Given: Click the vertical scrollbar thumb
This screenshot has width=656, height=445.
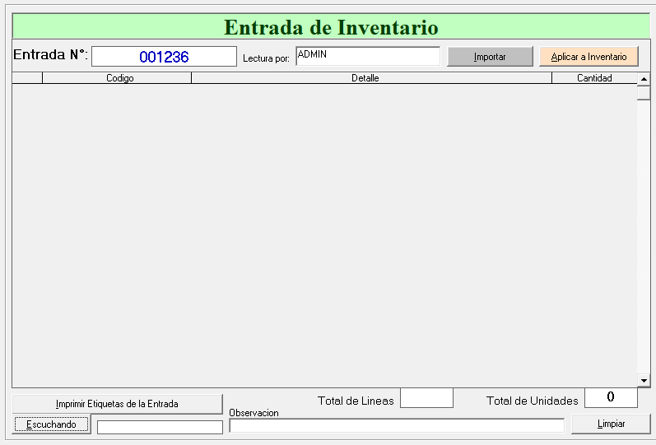Looking at the screenshot, I should (x=644, y=92).
